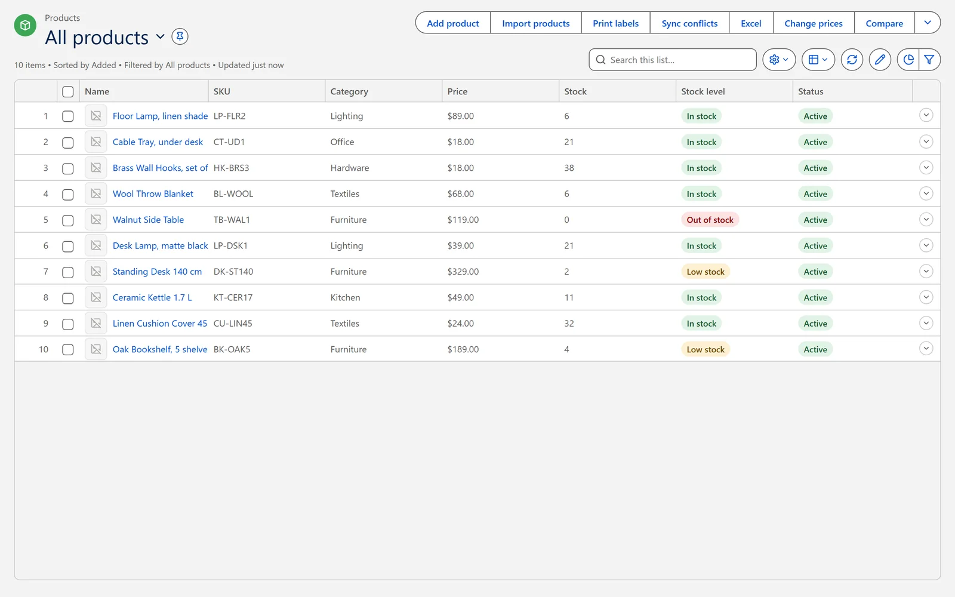The height and width of the screenshot is (597, 955).
Task: Toggle the select-all checkbox in header
Action: pos(68,91)
